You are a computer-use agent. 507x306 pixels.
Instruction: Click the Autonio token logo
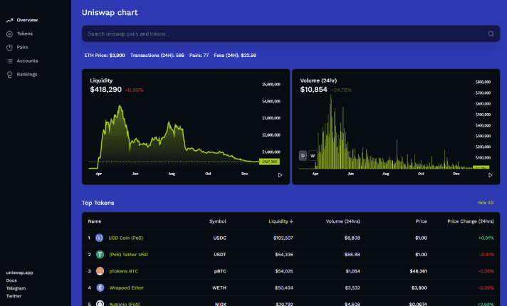pyautogui.click(x=100, y=303)
